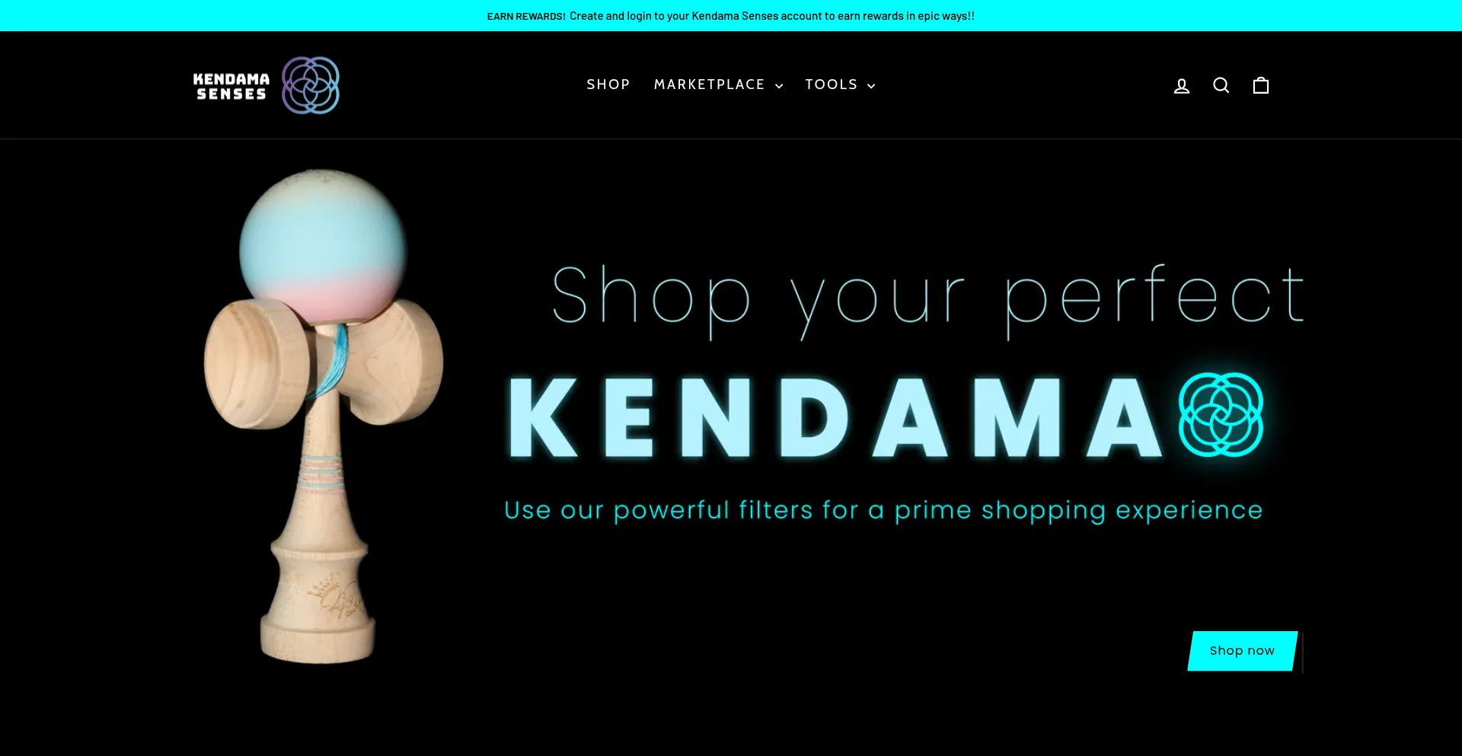Click the Use our powerful filters tagline

pyautogui.click(x=883, y=510)
